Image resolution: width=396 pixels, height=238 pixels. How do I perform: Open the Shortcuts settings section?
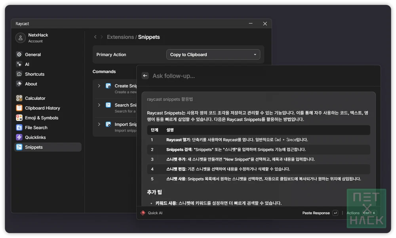[48, 74]
